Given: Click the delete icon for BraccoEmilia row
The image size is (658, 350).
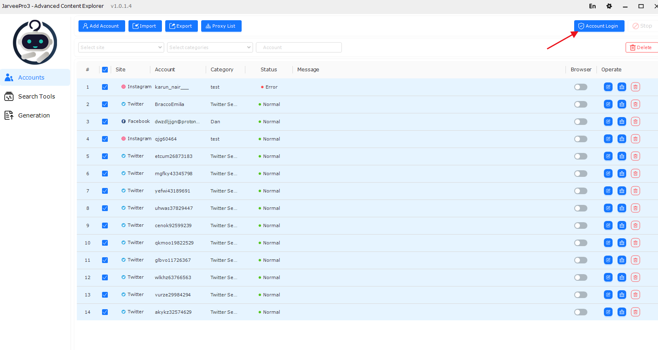Looking at the screenshot, I should [x=635, y=104].
